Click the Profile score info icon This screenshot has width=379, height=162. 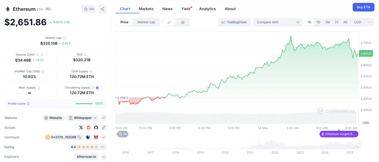[x=28, y=104]
